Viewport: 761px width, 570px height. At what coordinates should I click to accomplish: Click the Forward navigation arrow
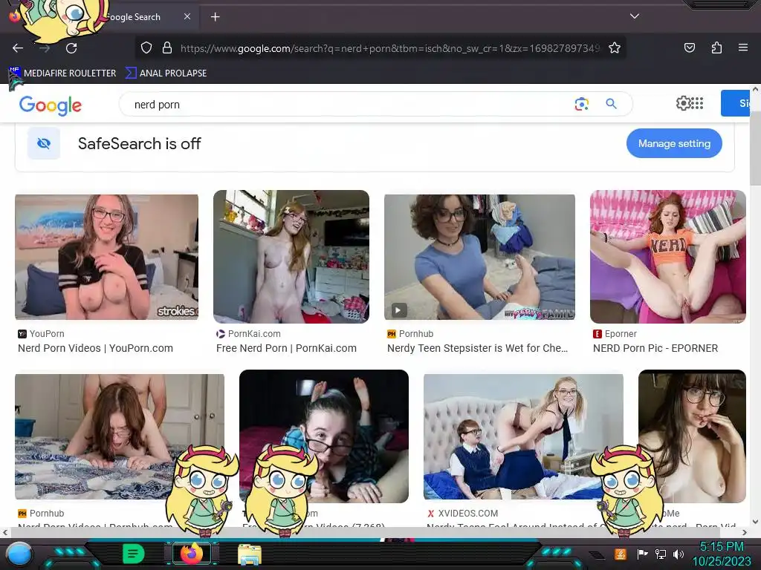click(45, 48)
